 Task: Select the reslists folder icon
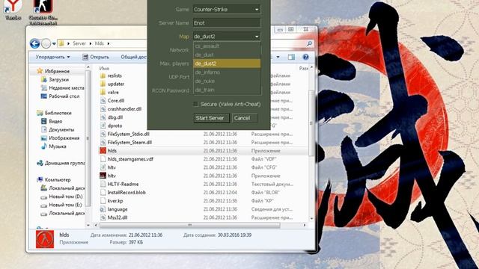point(103,75)
